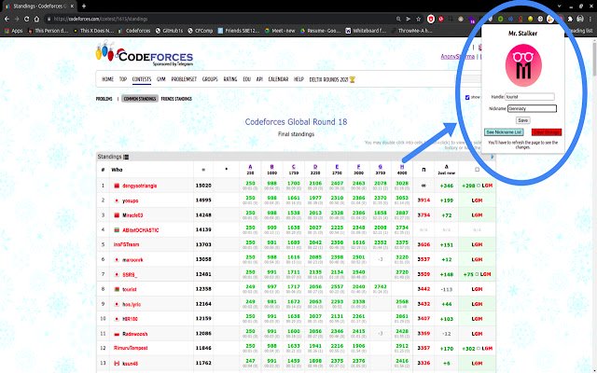The width and height of the screenshot is (597, 373).
Task: Click the zoom magnifier icon in address bar
Action: coord(398,19)
